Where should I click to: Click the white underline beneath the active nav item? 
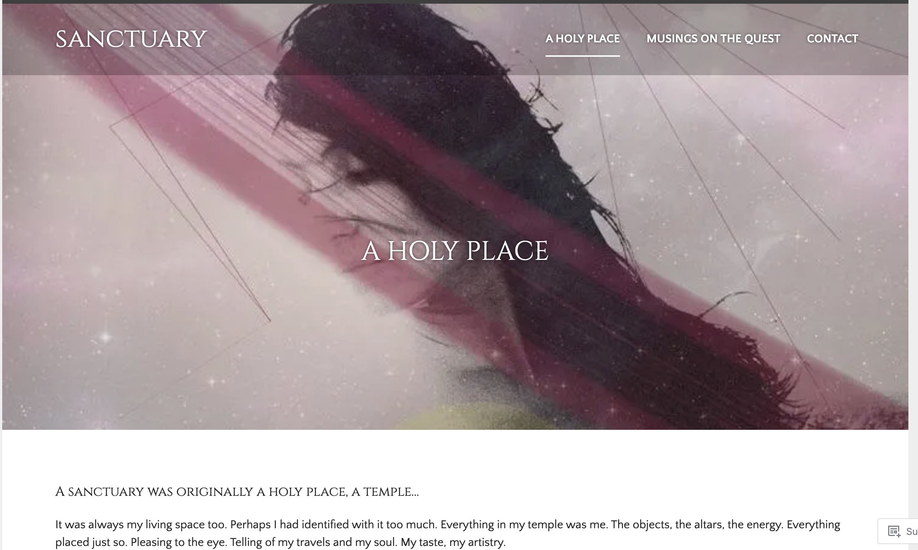pos(582,56)
